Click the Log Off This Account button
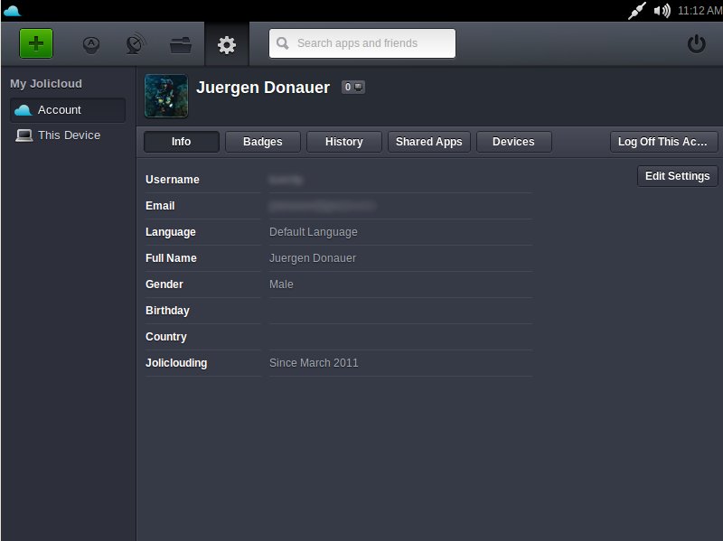Image resolution: width=723 pixels, height=541 pixels. [x=664, y=142]
